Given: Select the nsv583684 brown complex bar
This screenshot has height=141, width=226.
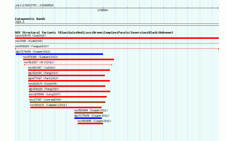Looking at the screenshot, I should click(89, 113).
